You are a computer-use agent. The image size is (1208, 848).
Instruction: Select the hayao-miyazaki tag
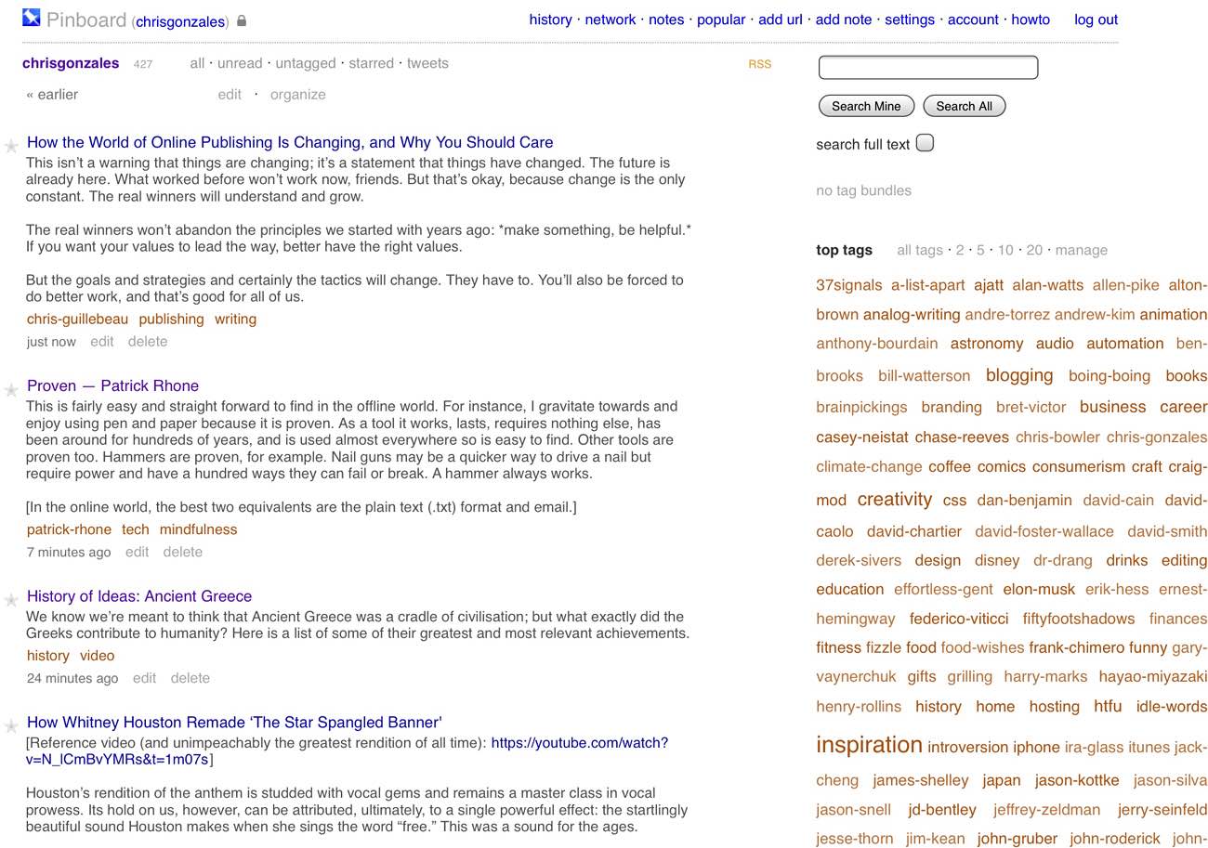[1152, 676]
